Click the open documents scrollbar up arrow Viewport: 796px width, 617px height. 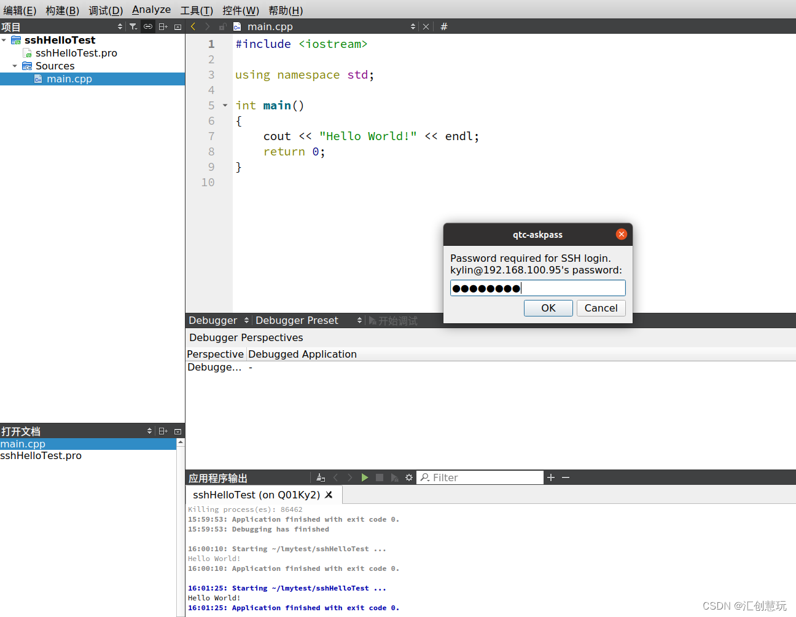tap(181, 442)
